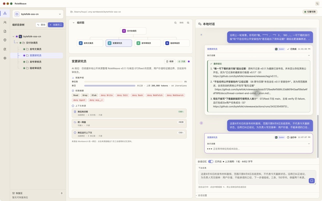Click the path bar folder icon

coord(71,12)
